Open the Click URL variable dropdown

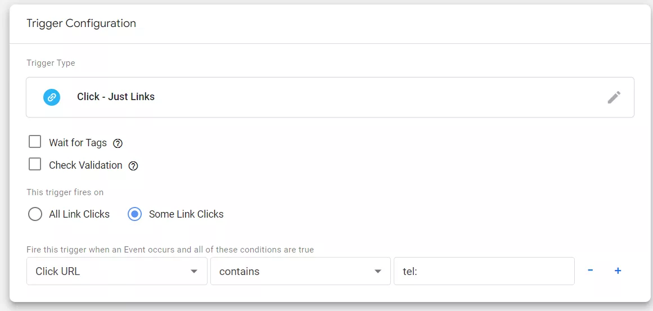point(117,271)
